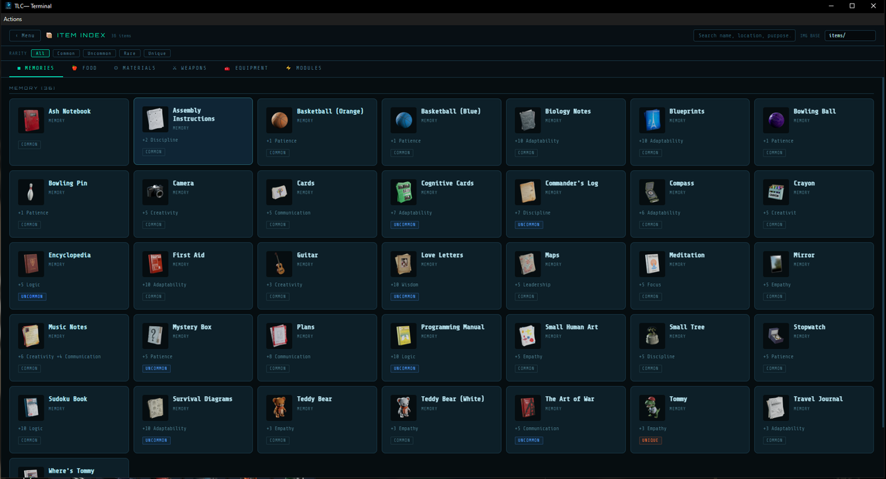This screenshot has width=886, height=479.
Task: Click the IMG BASE items/ field
Action: coord(850,35)
